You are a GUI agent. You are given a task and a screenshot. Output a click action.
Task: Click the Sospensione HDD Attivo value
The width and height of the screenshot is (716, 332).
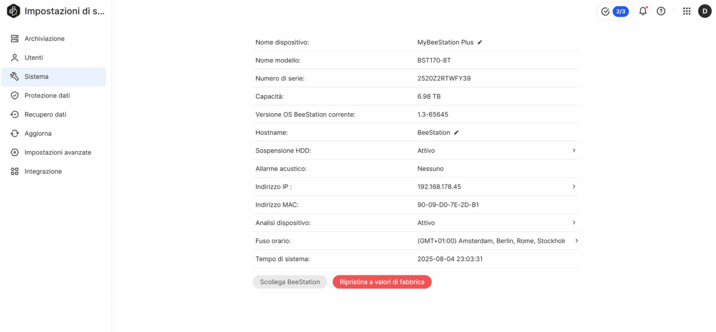426,151
